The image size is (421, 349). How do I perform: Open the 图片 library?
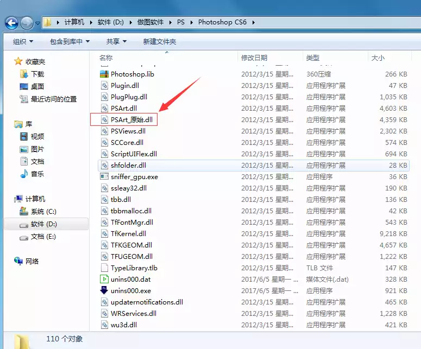(x=37, y=149)
